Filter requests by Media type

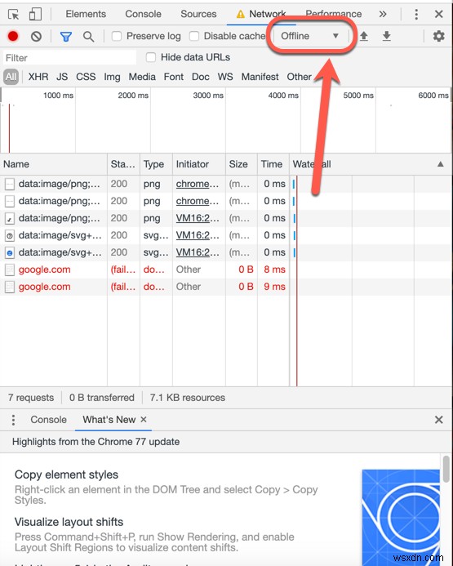(x=142, y=77)
